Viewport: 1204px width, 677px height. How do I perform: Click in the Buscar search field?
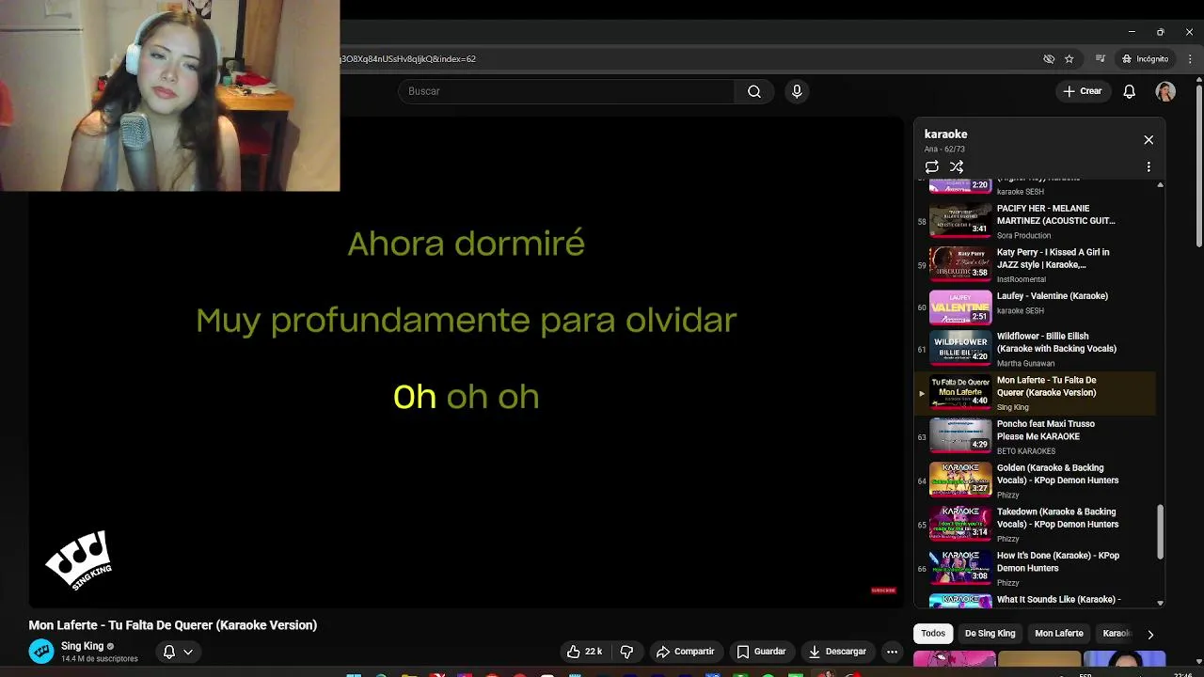pos(567,91)
